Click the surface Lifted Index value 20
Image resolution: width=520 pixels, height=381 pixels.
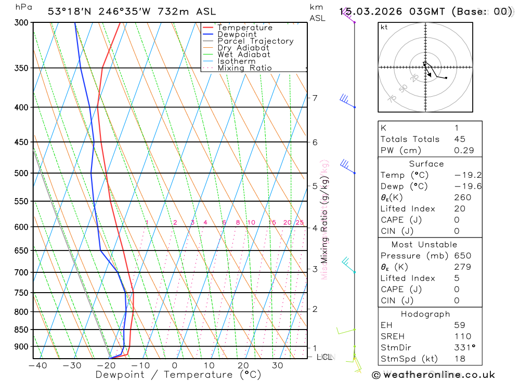[460, 208]
